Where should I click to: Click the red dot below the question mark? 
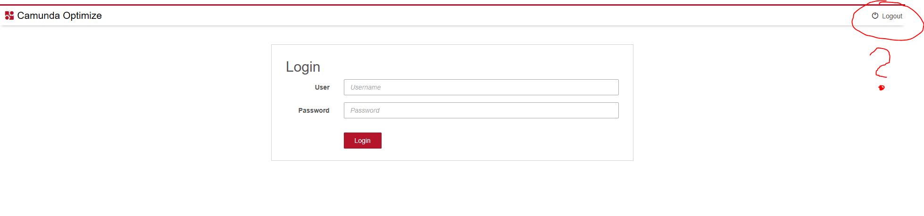pyautogui.click(x=881, y=88)
